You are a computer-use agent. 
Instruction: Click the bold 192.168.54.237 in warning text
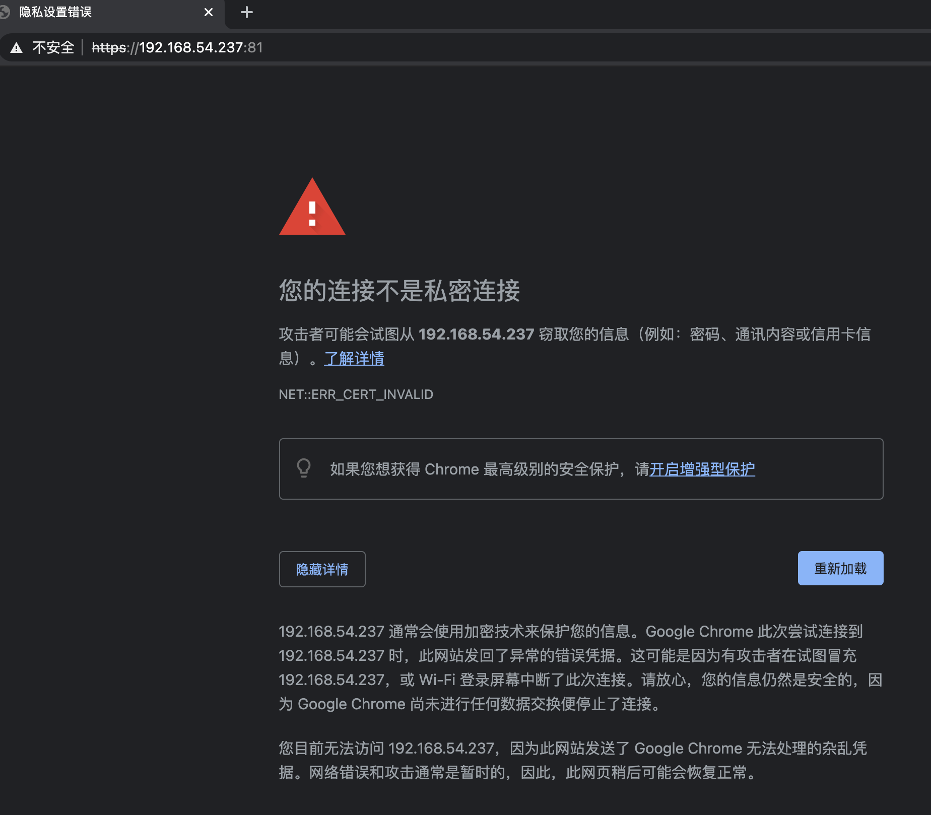476,334
